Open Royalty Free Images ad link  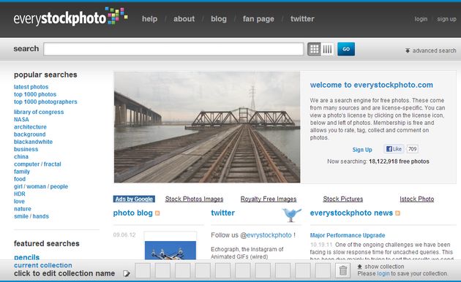pyautogui.click(x=269, y=199)
